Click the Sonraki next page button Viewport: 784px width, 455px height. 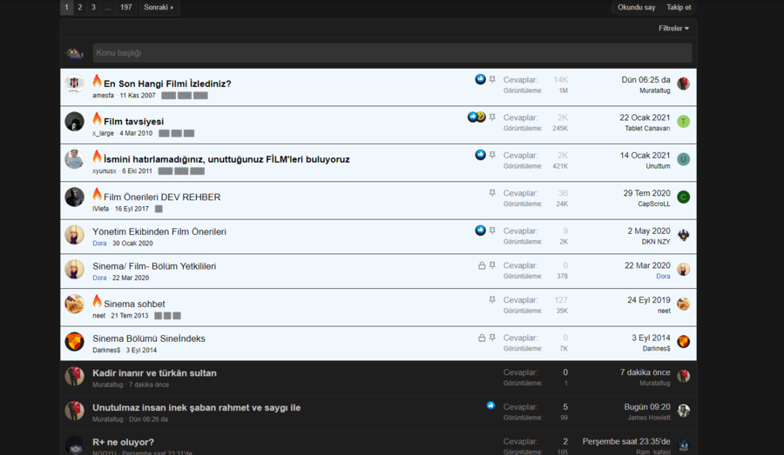(x=159, y=8)
